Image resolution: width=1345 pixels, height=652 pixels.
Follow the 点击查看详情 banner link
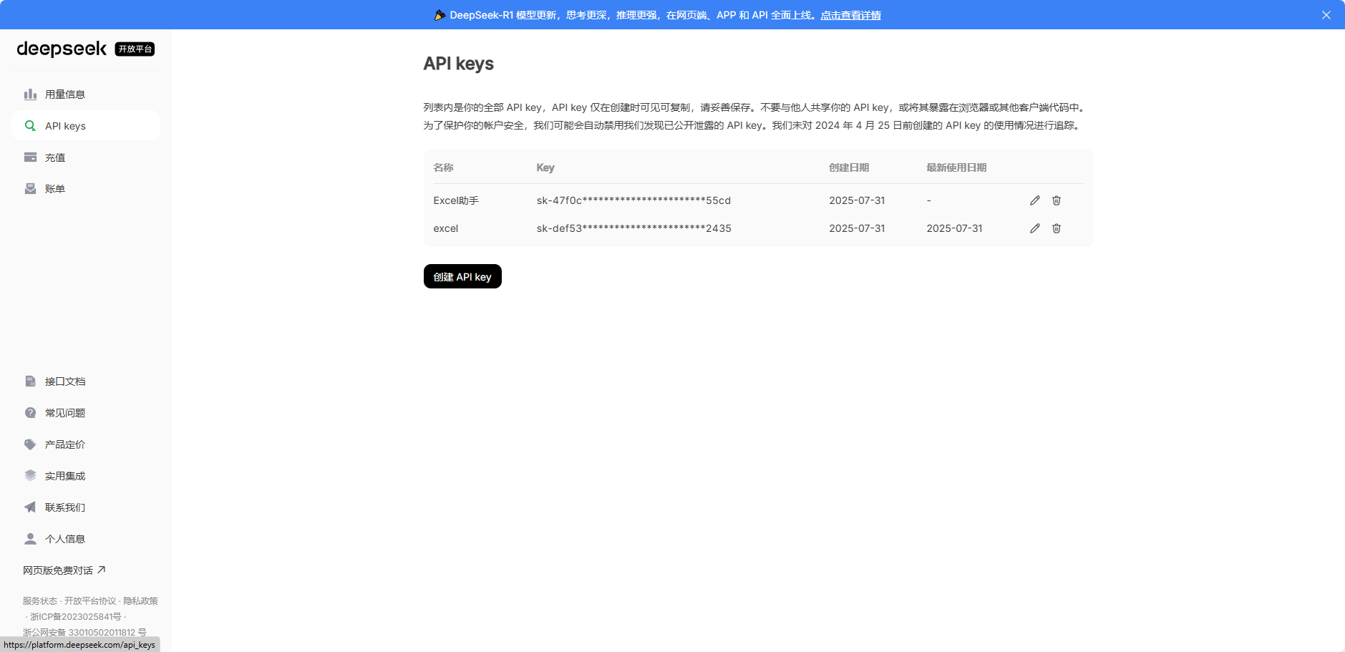[850, 15]
